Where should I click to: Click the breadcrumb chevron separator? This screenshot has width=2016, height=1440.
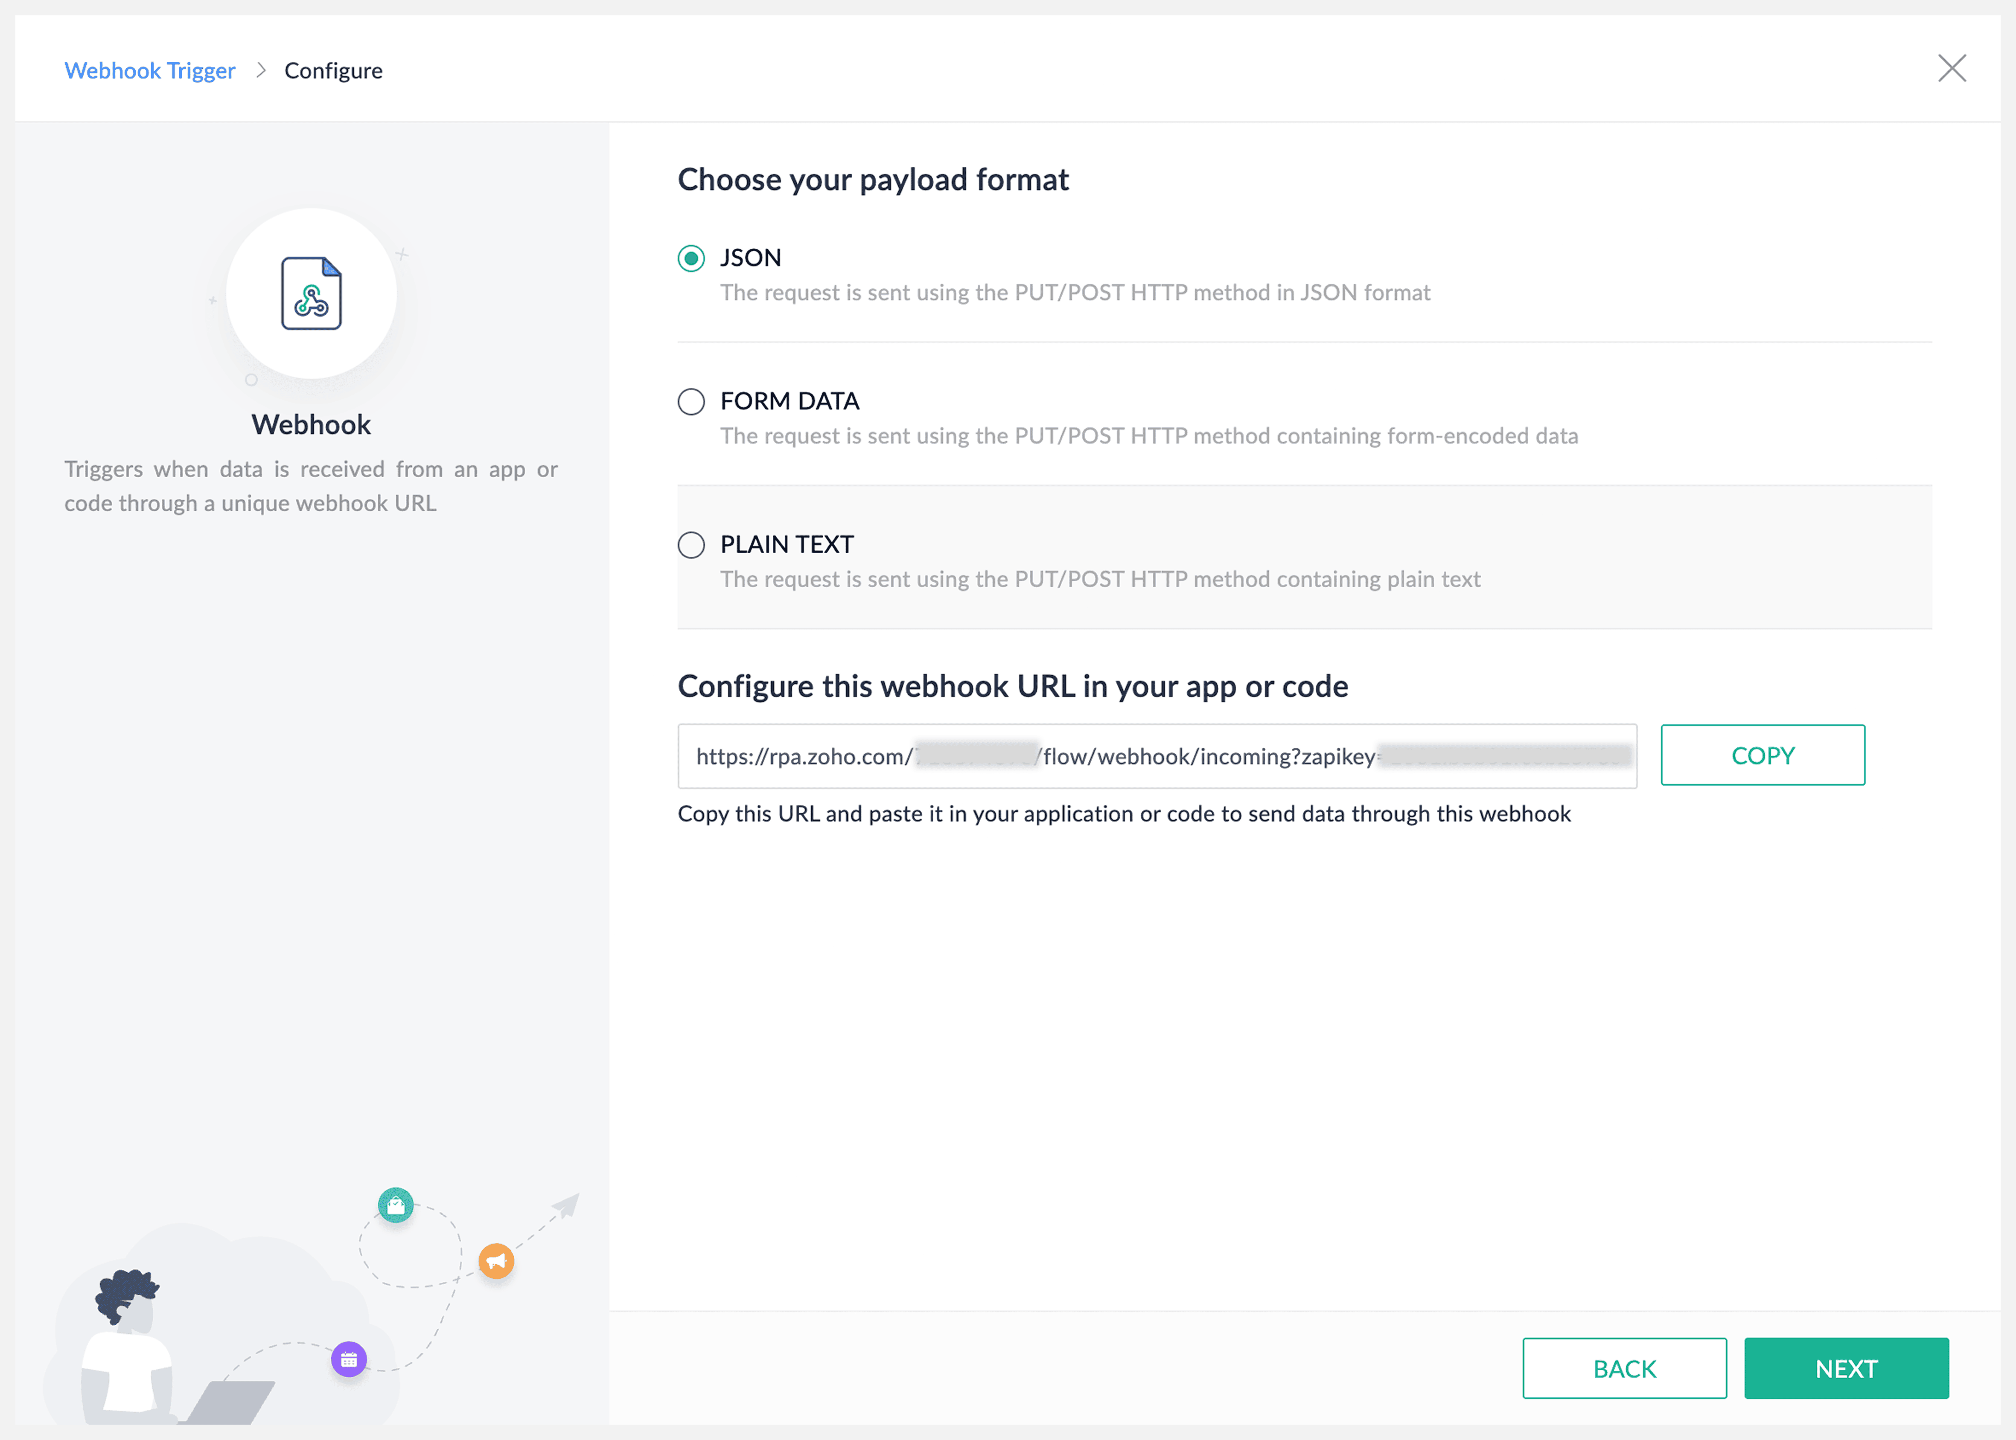click(261, 70)
